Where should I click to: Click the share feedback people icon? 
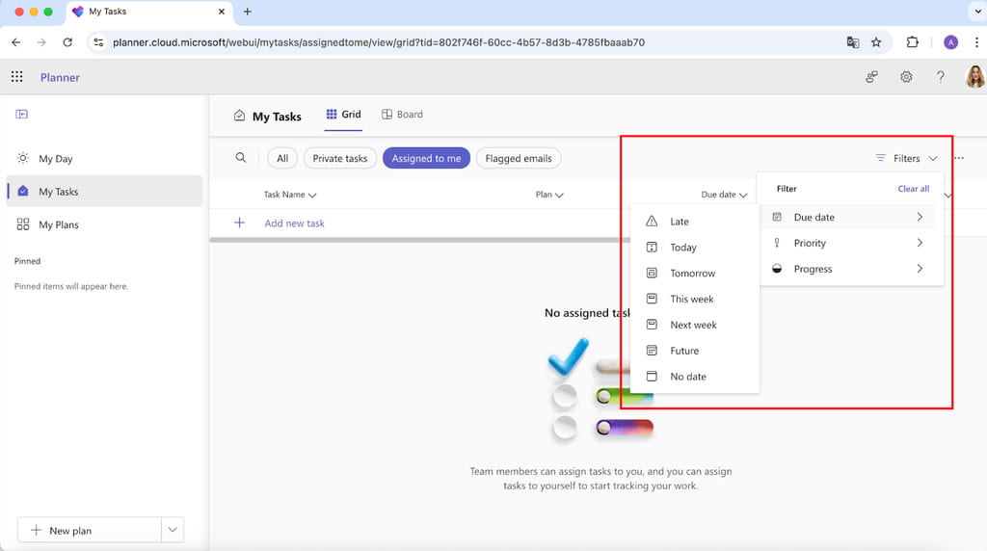tap(871, 77)
